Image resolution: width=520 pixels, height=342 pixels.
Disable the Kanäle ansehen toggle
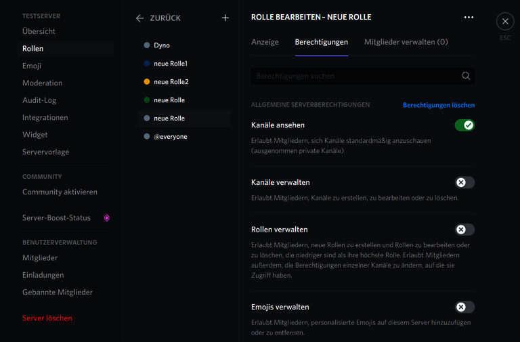464,125
